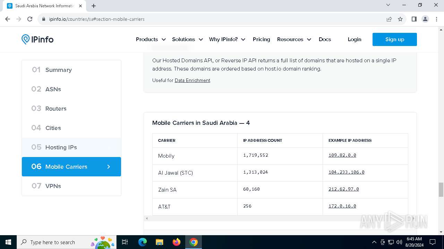
Task: Click the IP count 1,719,552
Action: (x=256, y=155)
